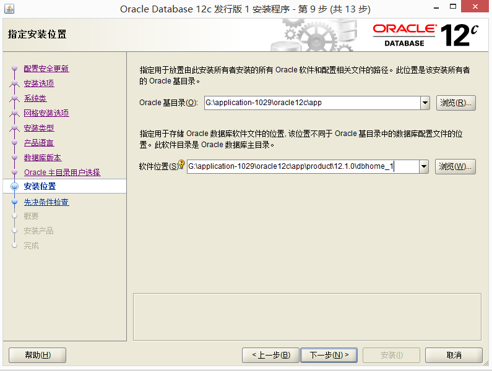Click the 软件位置 path input field
The image size is (492, 371).
point(303,166)
